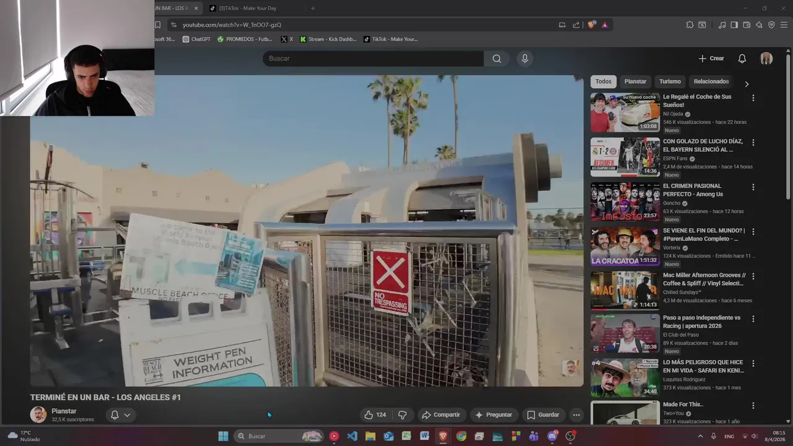The height and width of the screenshot is (446, 793).
Task: Click the 'Preguntar' button
Action: pyautogui.click(x=493, y=415)
